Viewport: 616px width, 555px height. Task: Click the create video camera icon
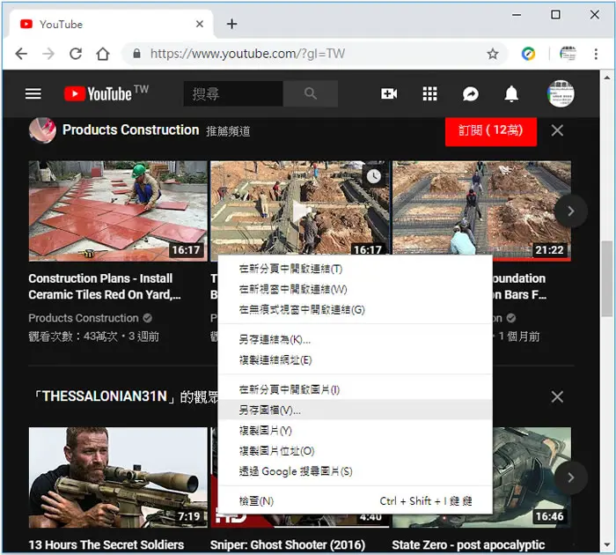389,93
